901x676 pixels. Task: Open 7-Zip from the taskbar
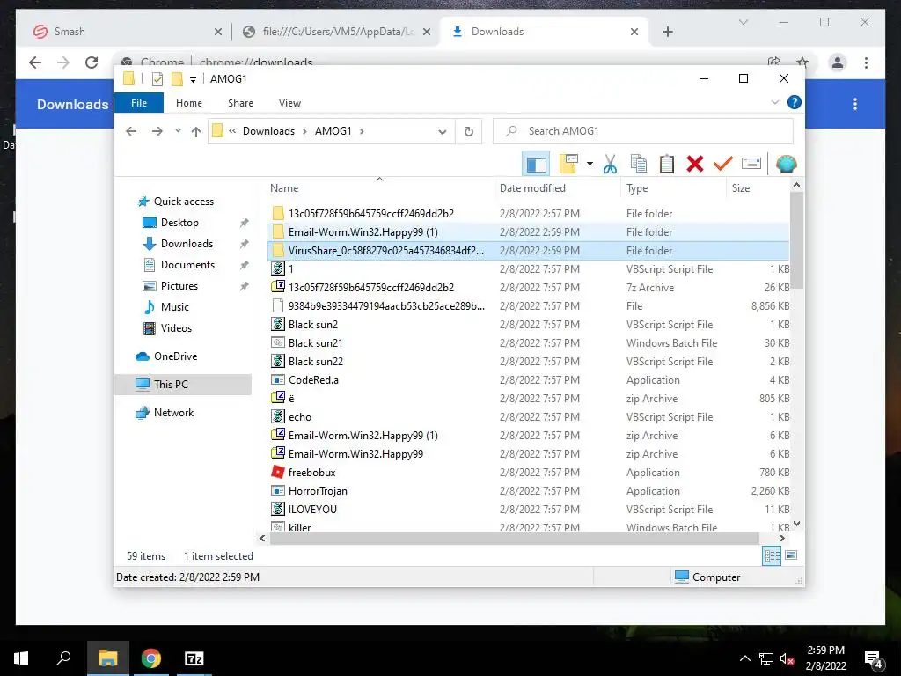point(194,658)
